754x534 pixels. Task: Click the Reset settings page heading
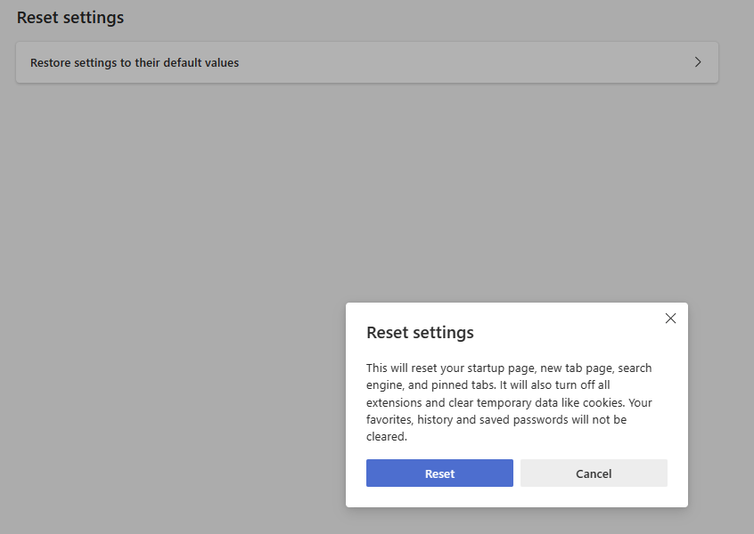70,17
